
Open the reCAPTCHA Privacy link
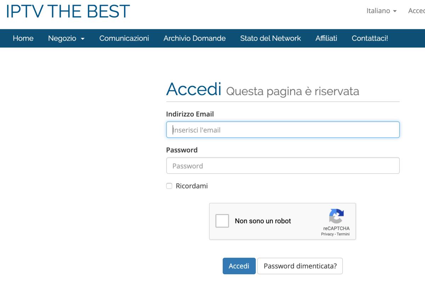tap(327, 234)
